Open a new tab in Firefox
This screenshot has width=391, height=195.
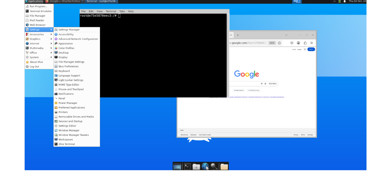point(238,35)
